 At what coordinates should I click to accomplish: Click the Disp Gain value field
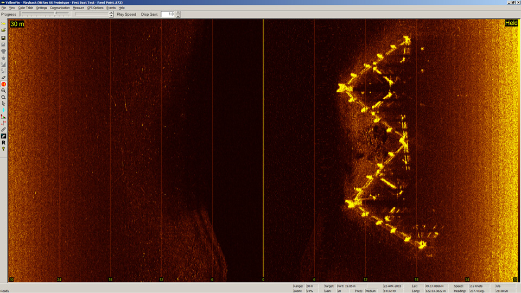point(168,14)
